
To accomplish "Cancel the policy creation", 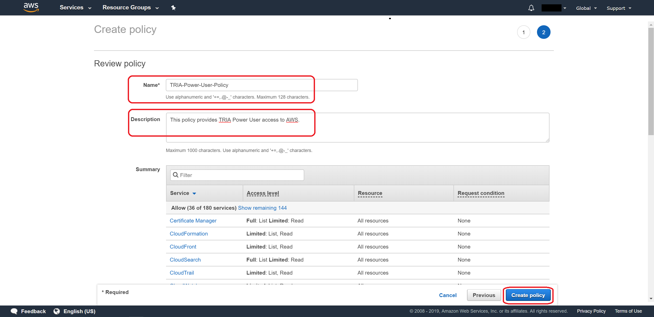I will pos(448,295).
